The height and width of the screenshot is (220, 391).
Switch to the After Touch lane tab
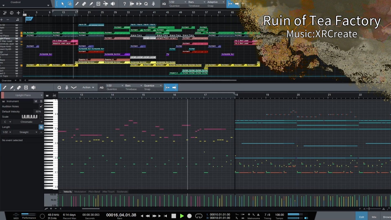click(108, 192)
